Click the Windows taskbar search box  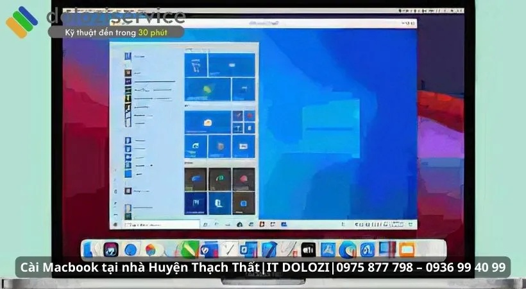[x=161, y=225]
